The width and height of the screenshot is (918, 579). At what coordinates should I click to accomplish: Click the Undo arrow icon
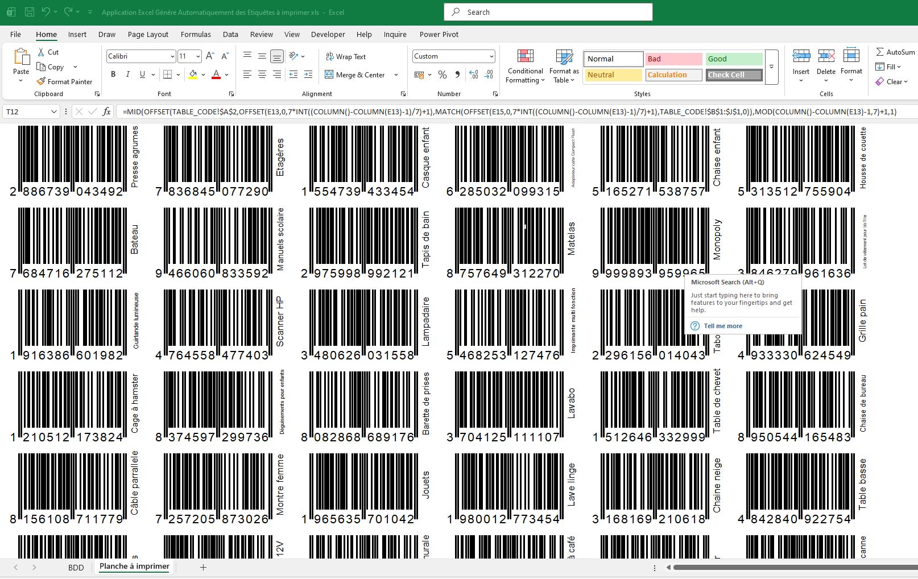[x=46, y=12]
